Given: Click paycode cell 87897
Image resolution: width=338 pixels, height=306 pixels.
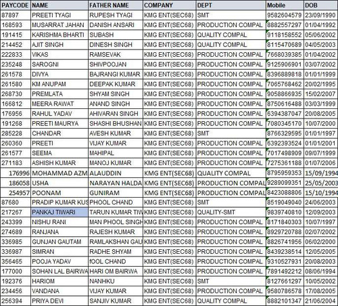Looking at the screenshot, I should 16,15.
